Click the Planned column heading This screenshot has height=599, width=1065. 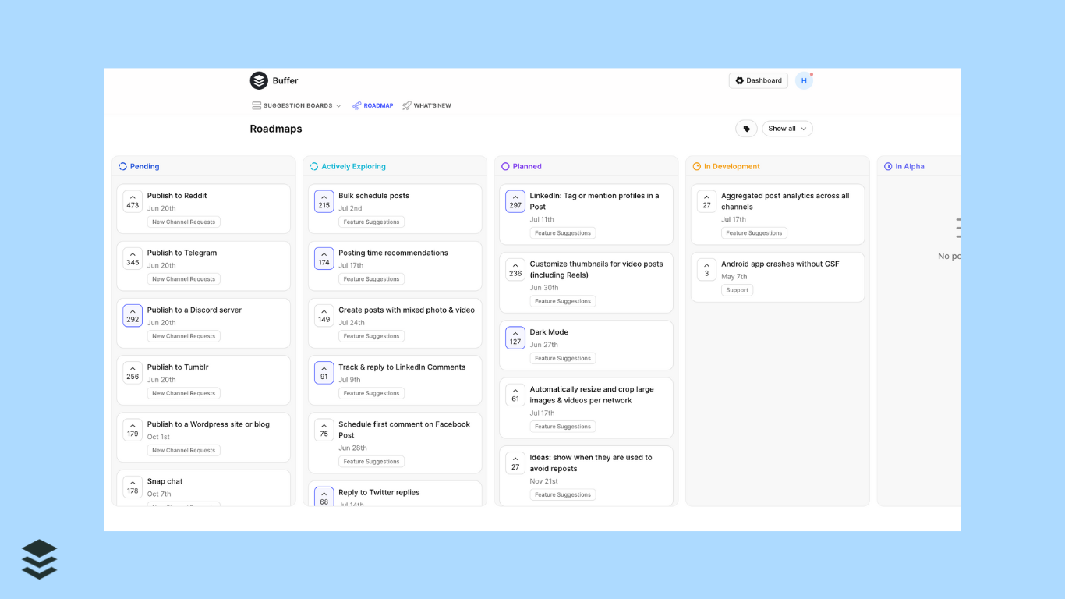point(527,166)
